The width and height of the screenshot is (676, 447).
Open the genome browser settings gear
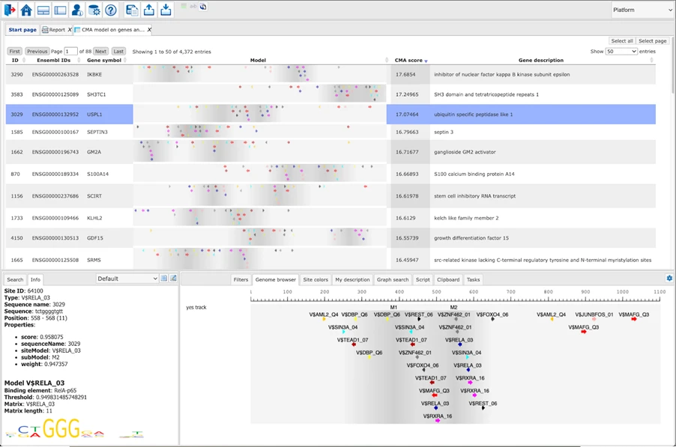[x=669, y=277]
